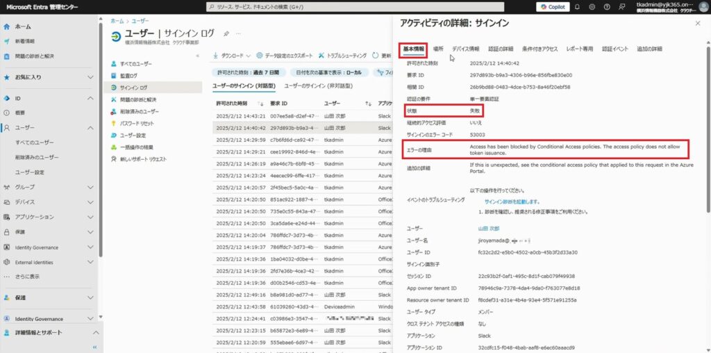Click the user account avatar
This screenshot has width=711, height=353.
[701, 6]
